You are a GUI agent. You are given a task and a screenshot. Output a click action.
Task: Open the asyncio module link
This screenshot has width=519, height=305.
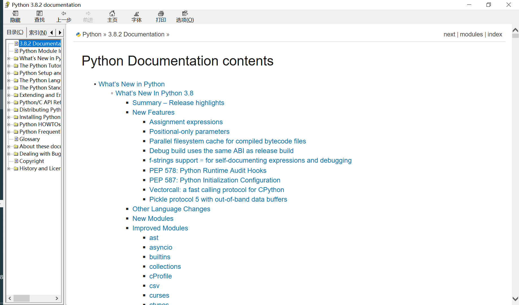pyautogui.click(x=161, y=247)
